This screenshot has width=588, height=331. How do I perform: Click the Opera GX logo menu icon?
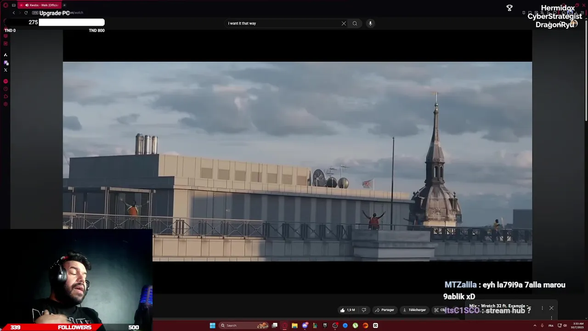pos(6,5)
